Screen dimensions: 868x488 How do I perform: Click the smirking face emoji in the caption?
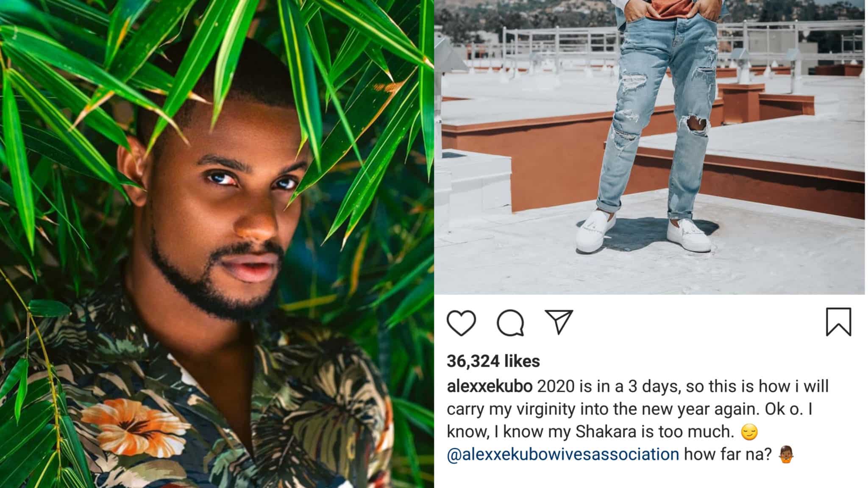tap(749, 432)
